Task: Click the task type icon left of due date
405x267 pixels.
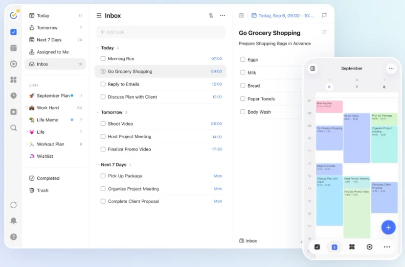Action: pos(242,16)
